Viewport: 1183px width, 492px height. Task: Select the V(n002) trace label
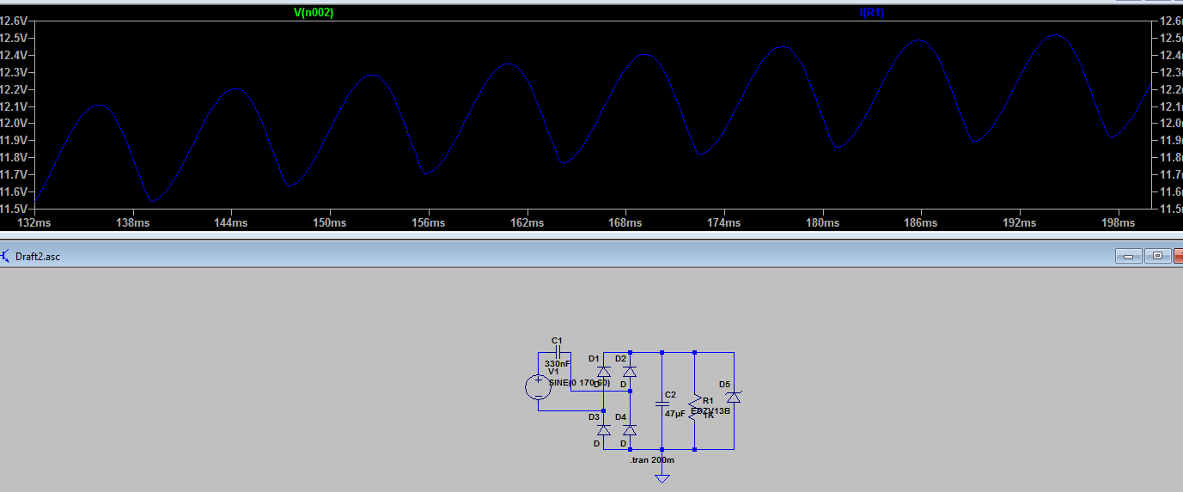[313, 13]
